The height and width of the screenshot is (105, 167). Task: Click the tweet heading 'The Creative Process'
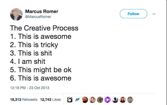44,28
